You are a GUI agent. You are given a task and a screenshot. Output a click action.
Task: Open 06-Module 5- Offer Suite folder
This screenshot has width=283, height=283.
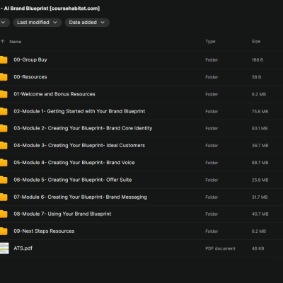pos(73,180)
